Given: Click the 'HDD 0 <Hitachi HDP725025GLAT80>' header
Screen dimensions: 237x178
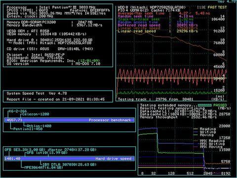Looking at the screenshot, I should pyautogui.click(x=152, y=7).
